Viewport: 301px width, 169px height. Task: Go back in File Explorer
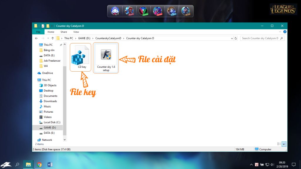click(36, 38)
